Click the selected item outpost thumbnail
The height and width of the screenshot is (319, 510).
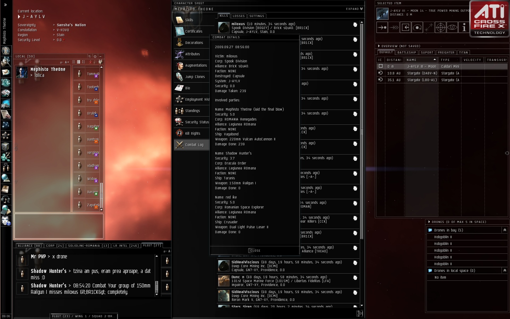[382, 14]
